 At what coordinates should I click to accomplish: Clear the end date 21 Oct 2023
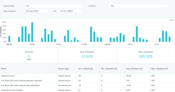point(82,11)
